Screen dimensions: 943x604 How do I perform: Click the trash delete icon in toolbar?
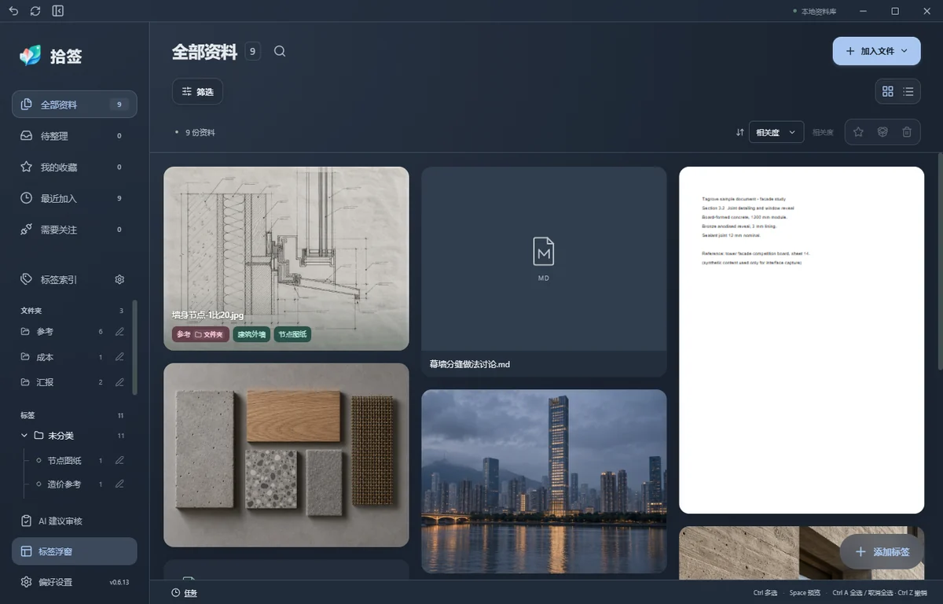click(907, 132)
